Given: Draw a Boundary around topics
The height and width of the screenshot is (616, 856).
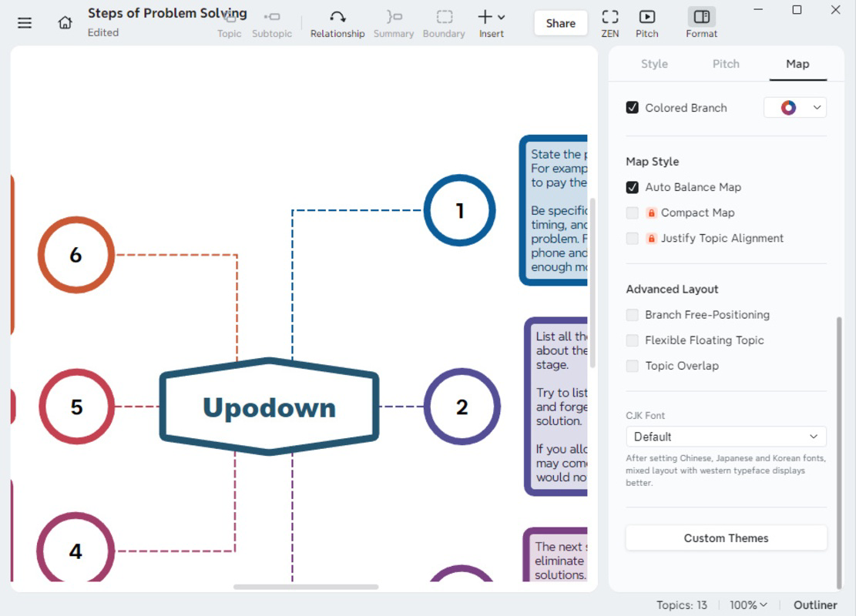Looking at the screenshot, I should pos(443,22).
